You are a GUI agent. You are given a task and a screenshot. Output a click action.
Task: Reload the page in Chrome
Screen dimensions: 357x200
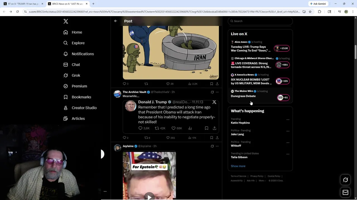pyautogui.click(x=17, y=12)
